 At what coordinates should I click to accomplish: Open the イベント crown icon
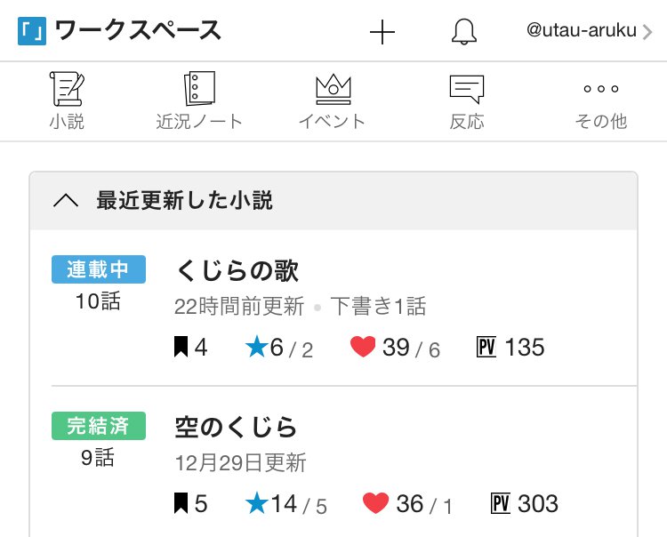pyautogui.click(x=333, y=88)
